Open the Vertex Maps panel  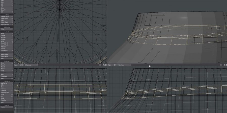click(7, 22)
